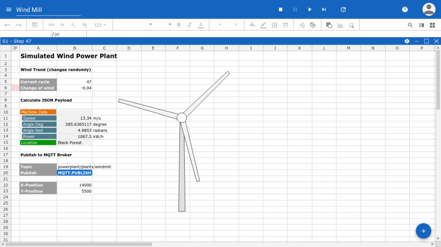Format the cell as percent
The height and width of the screenshot is (247, 441).
[62, 25]
